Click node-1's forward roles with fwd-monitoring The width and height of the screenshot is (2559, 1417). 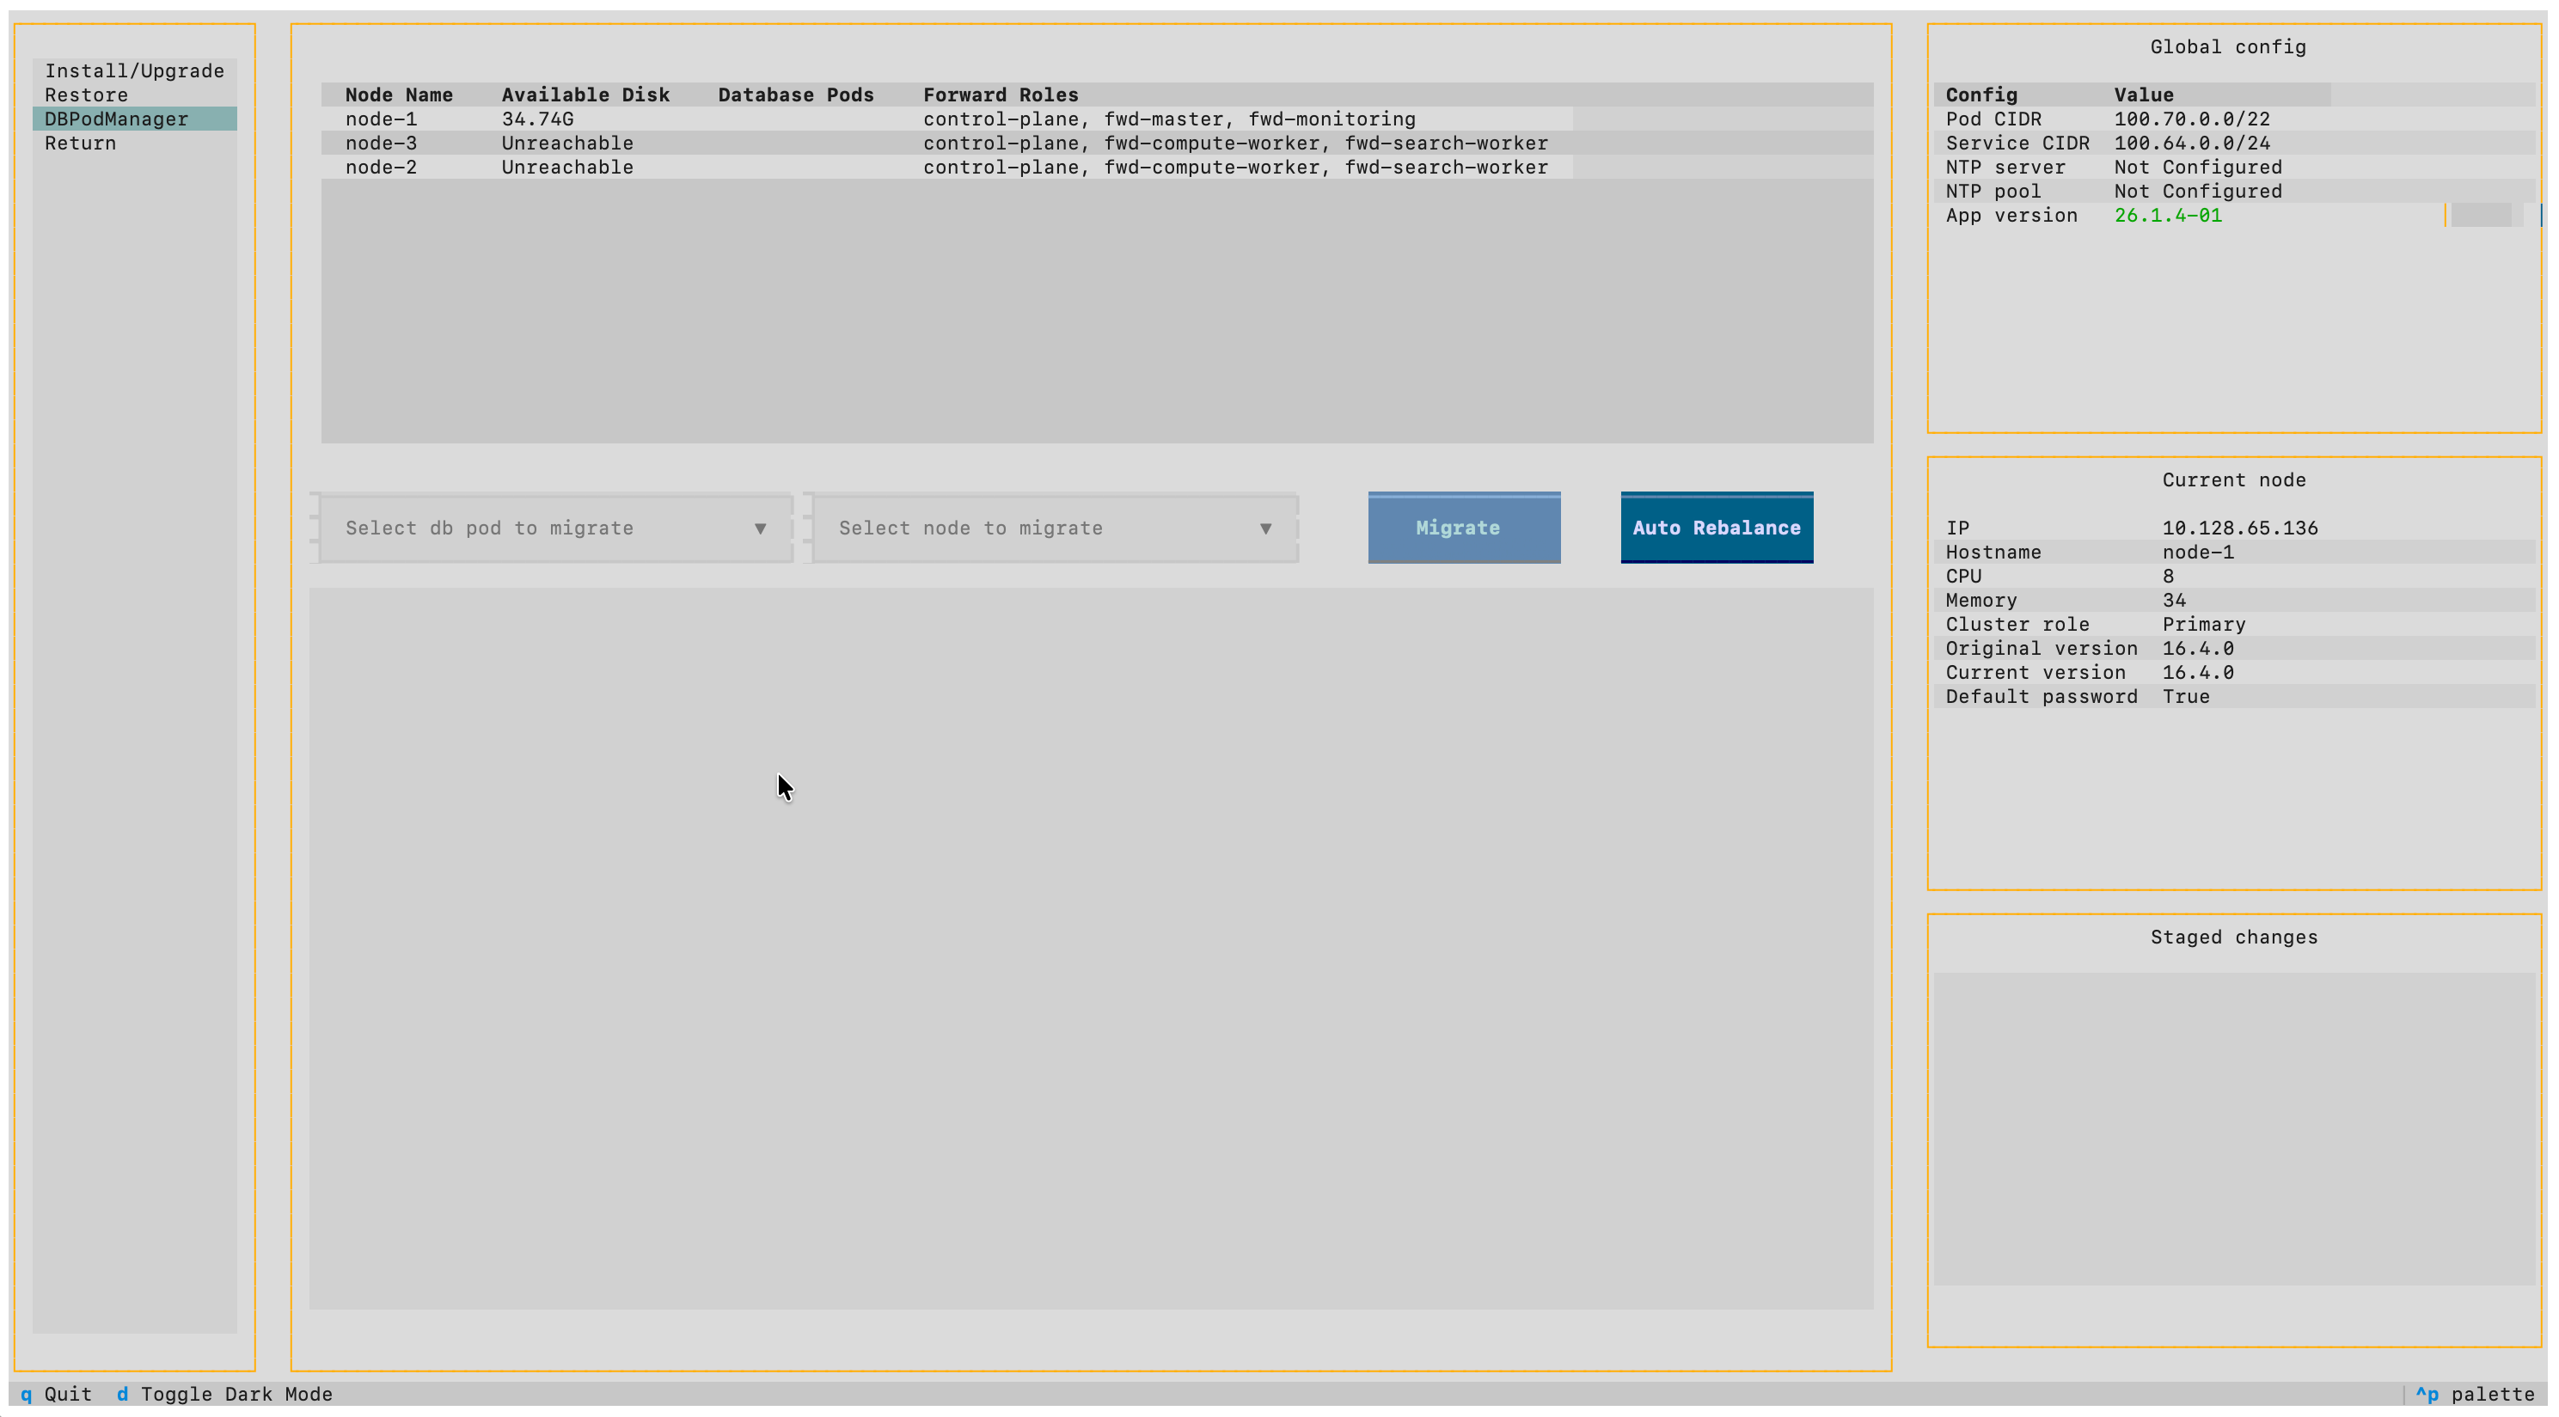[x=1169, y=119]
